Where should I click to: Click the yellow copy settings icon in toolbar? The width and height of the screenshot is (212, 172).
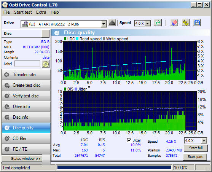tap(186, 23)
